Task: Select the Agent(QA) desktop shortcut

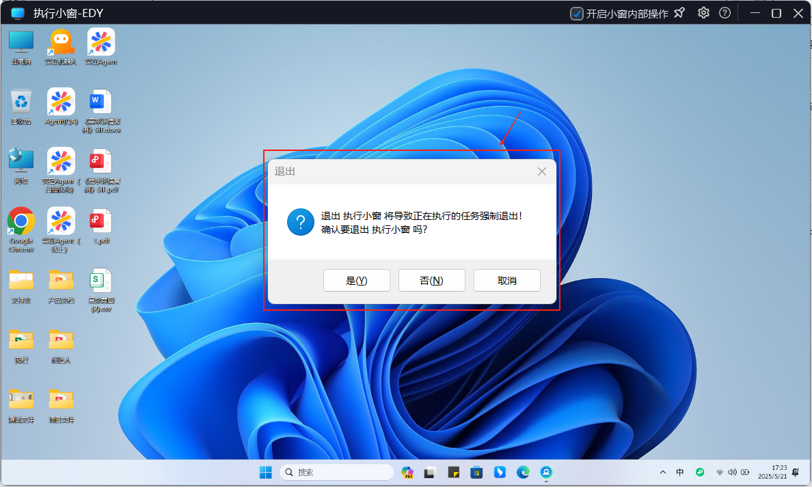Action: pyautogui.click(x=61, y=102)
